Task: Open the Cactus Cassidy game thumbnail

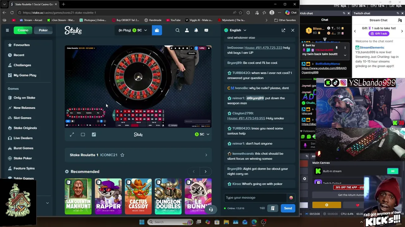Action: pos(138,196)
